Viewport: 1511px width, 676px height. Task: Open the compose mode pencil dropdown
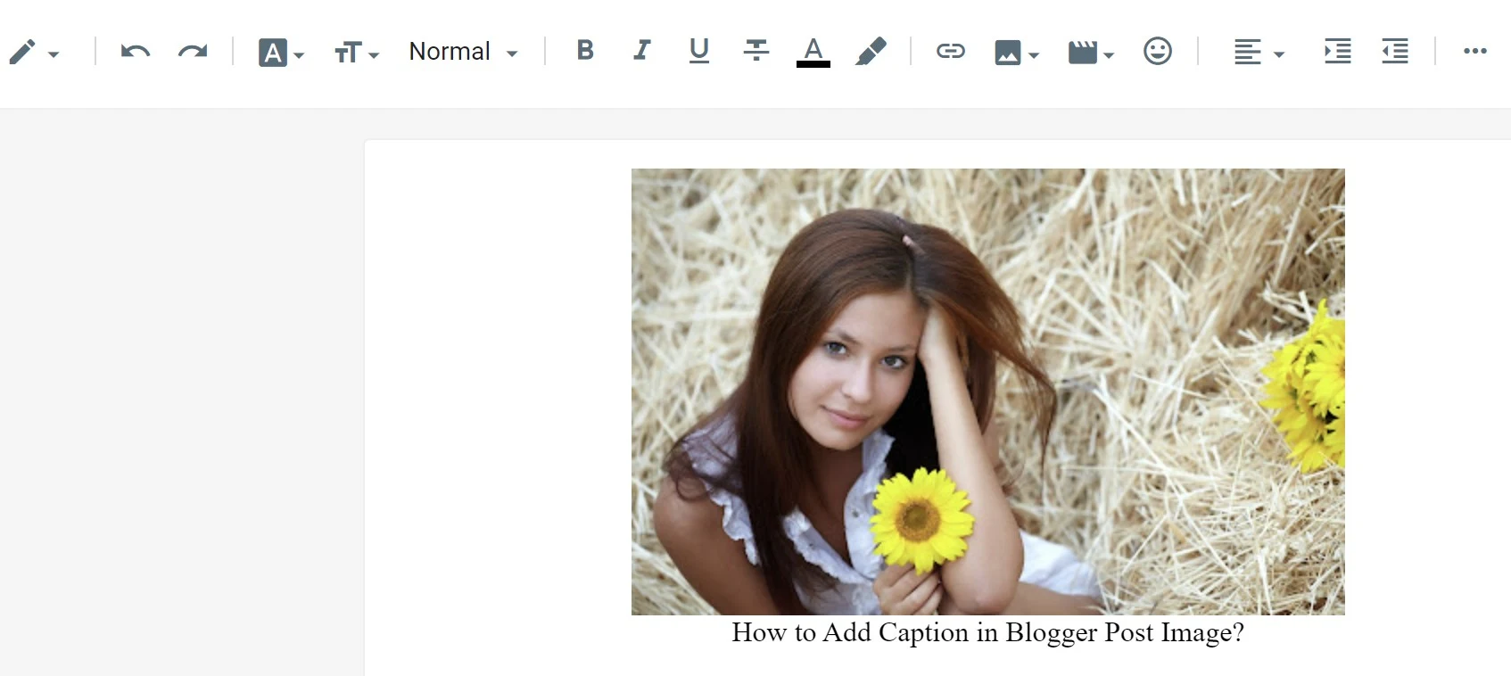point(34,52)
